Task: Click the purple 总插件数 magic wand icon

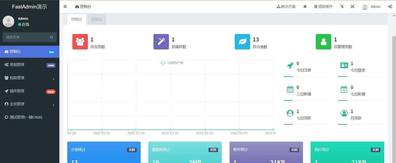Action: (161, 42)
